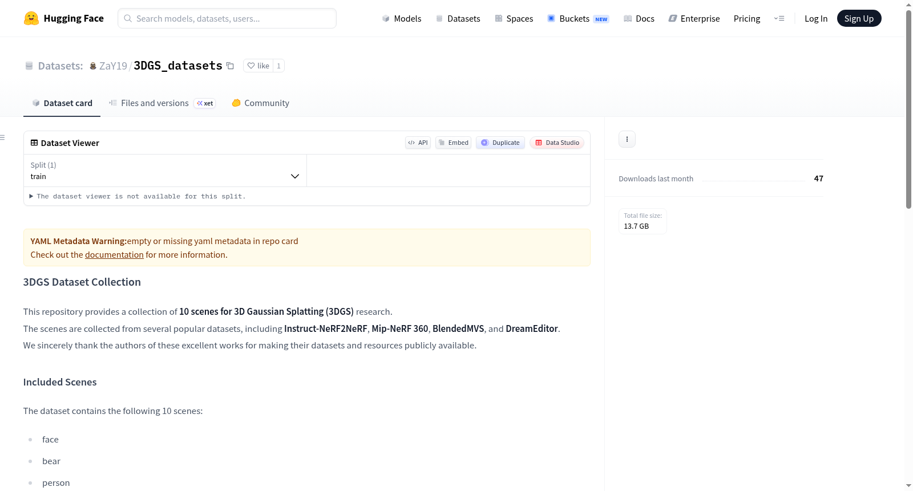
Task: Click the 13.7 GB total file size
Action: [636, 226]
